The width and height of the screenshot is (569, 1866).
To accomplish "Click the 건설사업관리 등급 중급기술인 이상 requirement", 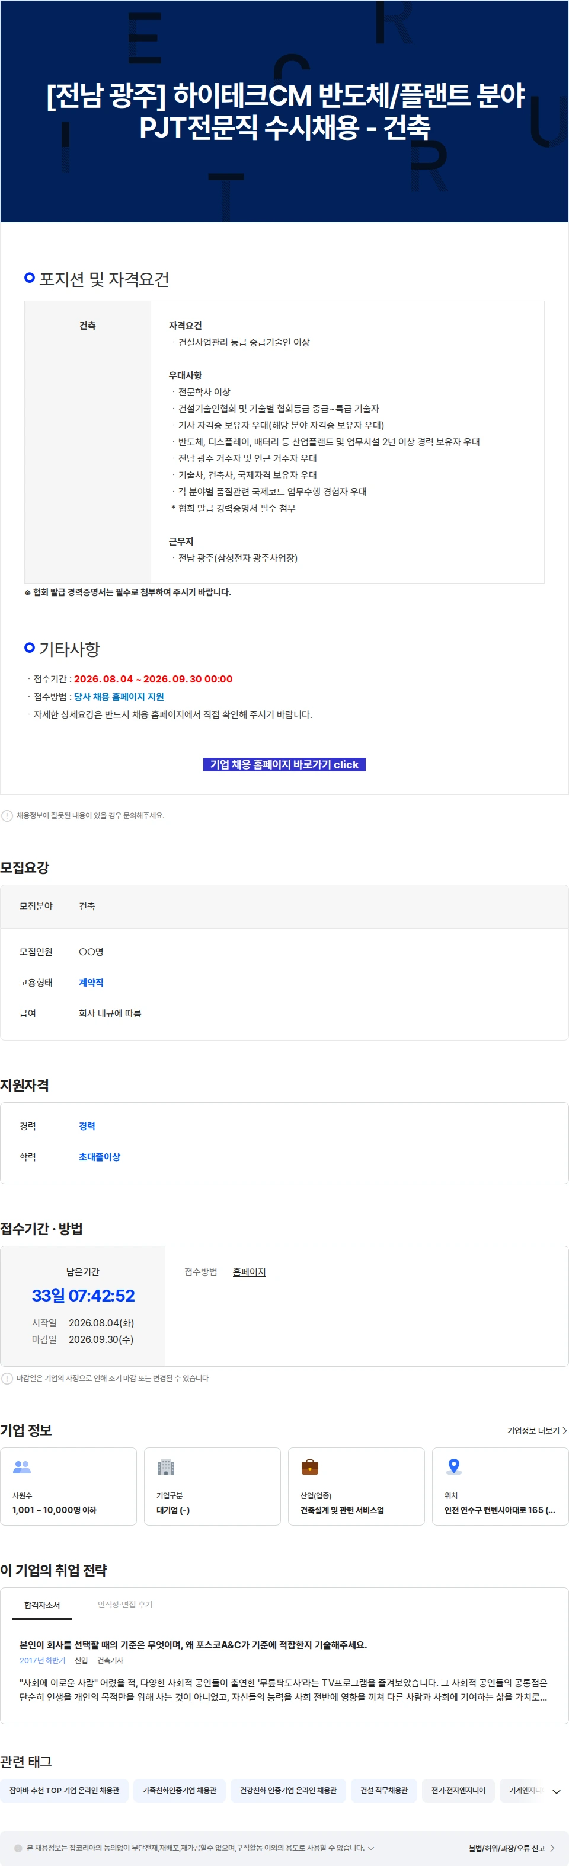I will (244, 342).
